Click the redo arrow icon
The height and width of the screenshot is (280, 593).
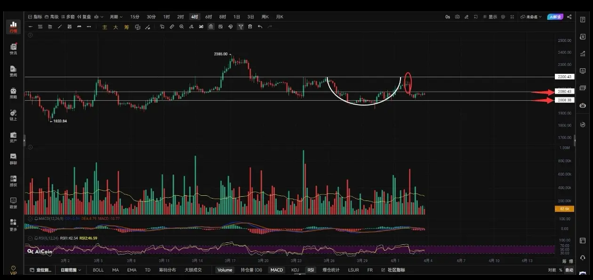point(270,27)
